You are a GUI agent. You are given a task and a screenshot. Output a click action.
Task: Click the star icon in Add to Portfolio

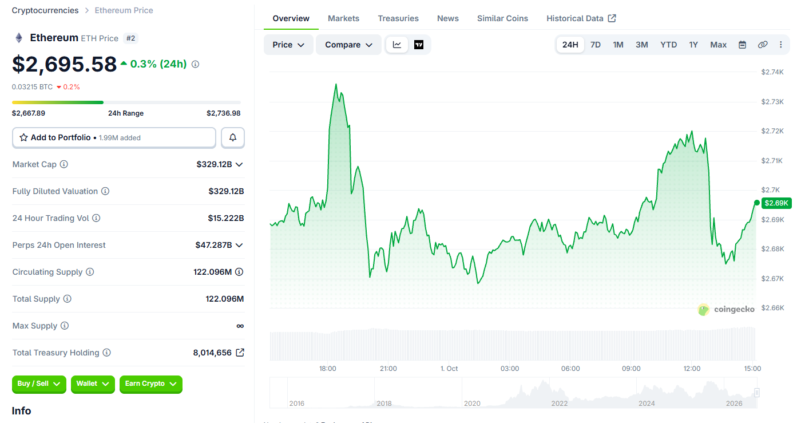click(23, 137)
